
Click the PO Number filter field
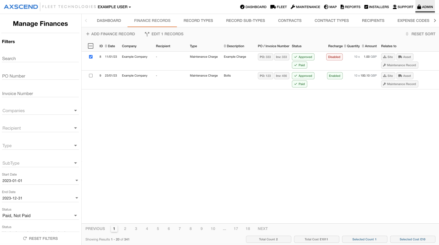click(40, 76)
